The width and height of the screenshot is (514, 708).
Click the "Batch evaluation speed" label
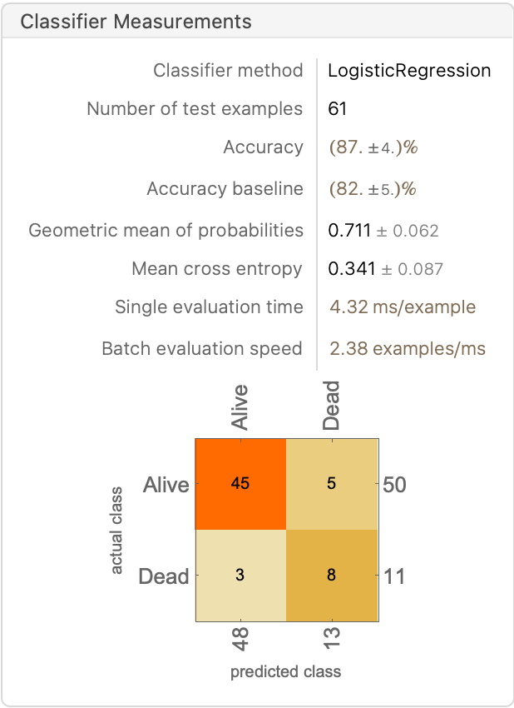202,349
